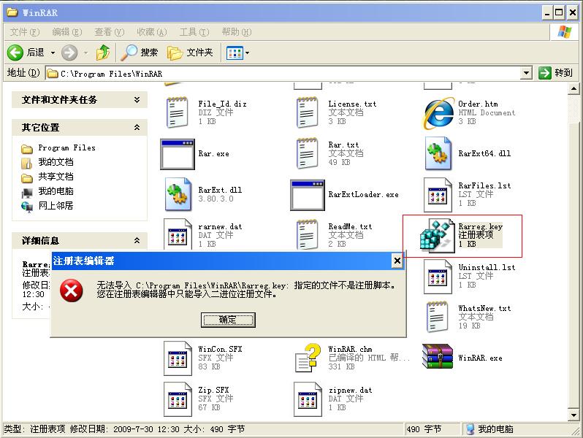Click the Go (转到) button
This screenshot has height=438, width=583.
point(555,73)
